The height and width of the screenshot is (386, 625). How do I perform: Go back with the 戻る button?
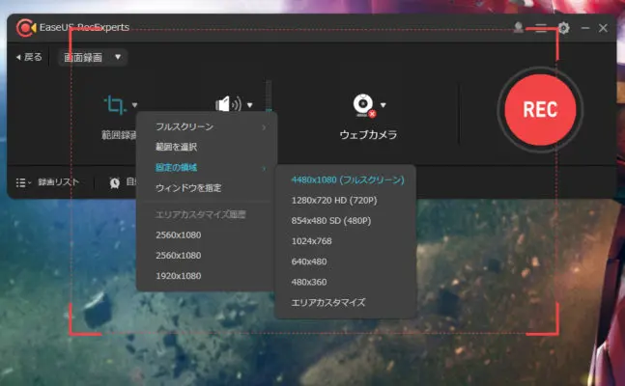click(x=29, y=57)
